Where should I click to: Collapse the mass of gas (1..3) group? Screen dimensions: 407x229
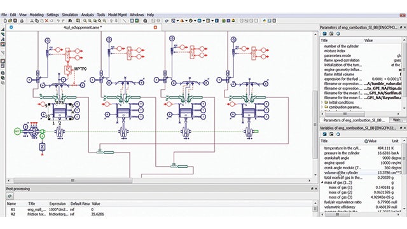tap(322, 183)
